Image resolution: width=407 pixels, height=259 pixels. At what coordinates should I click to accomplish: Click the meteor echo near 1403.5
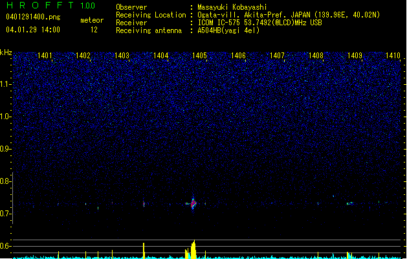[x=144, y=204]
